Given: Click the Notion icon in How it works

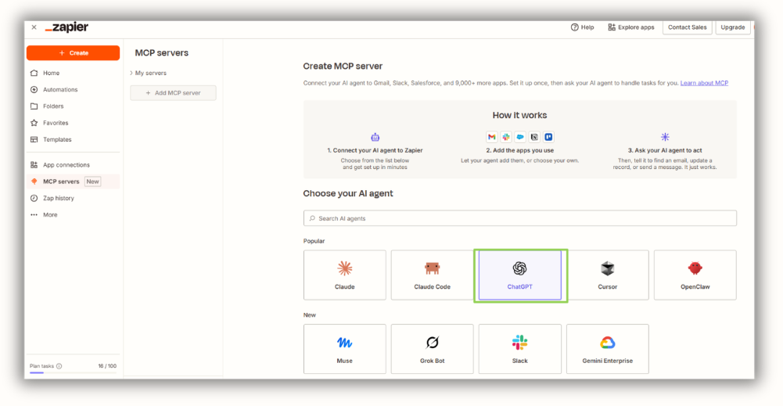Looking at the screenshot, I should (x=534, y=137).
